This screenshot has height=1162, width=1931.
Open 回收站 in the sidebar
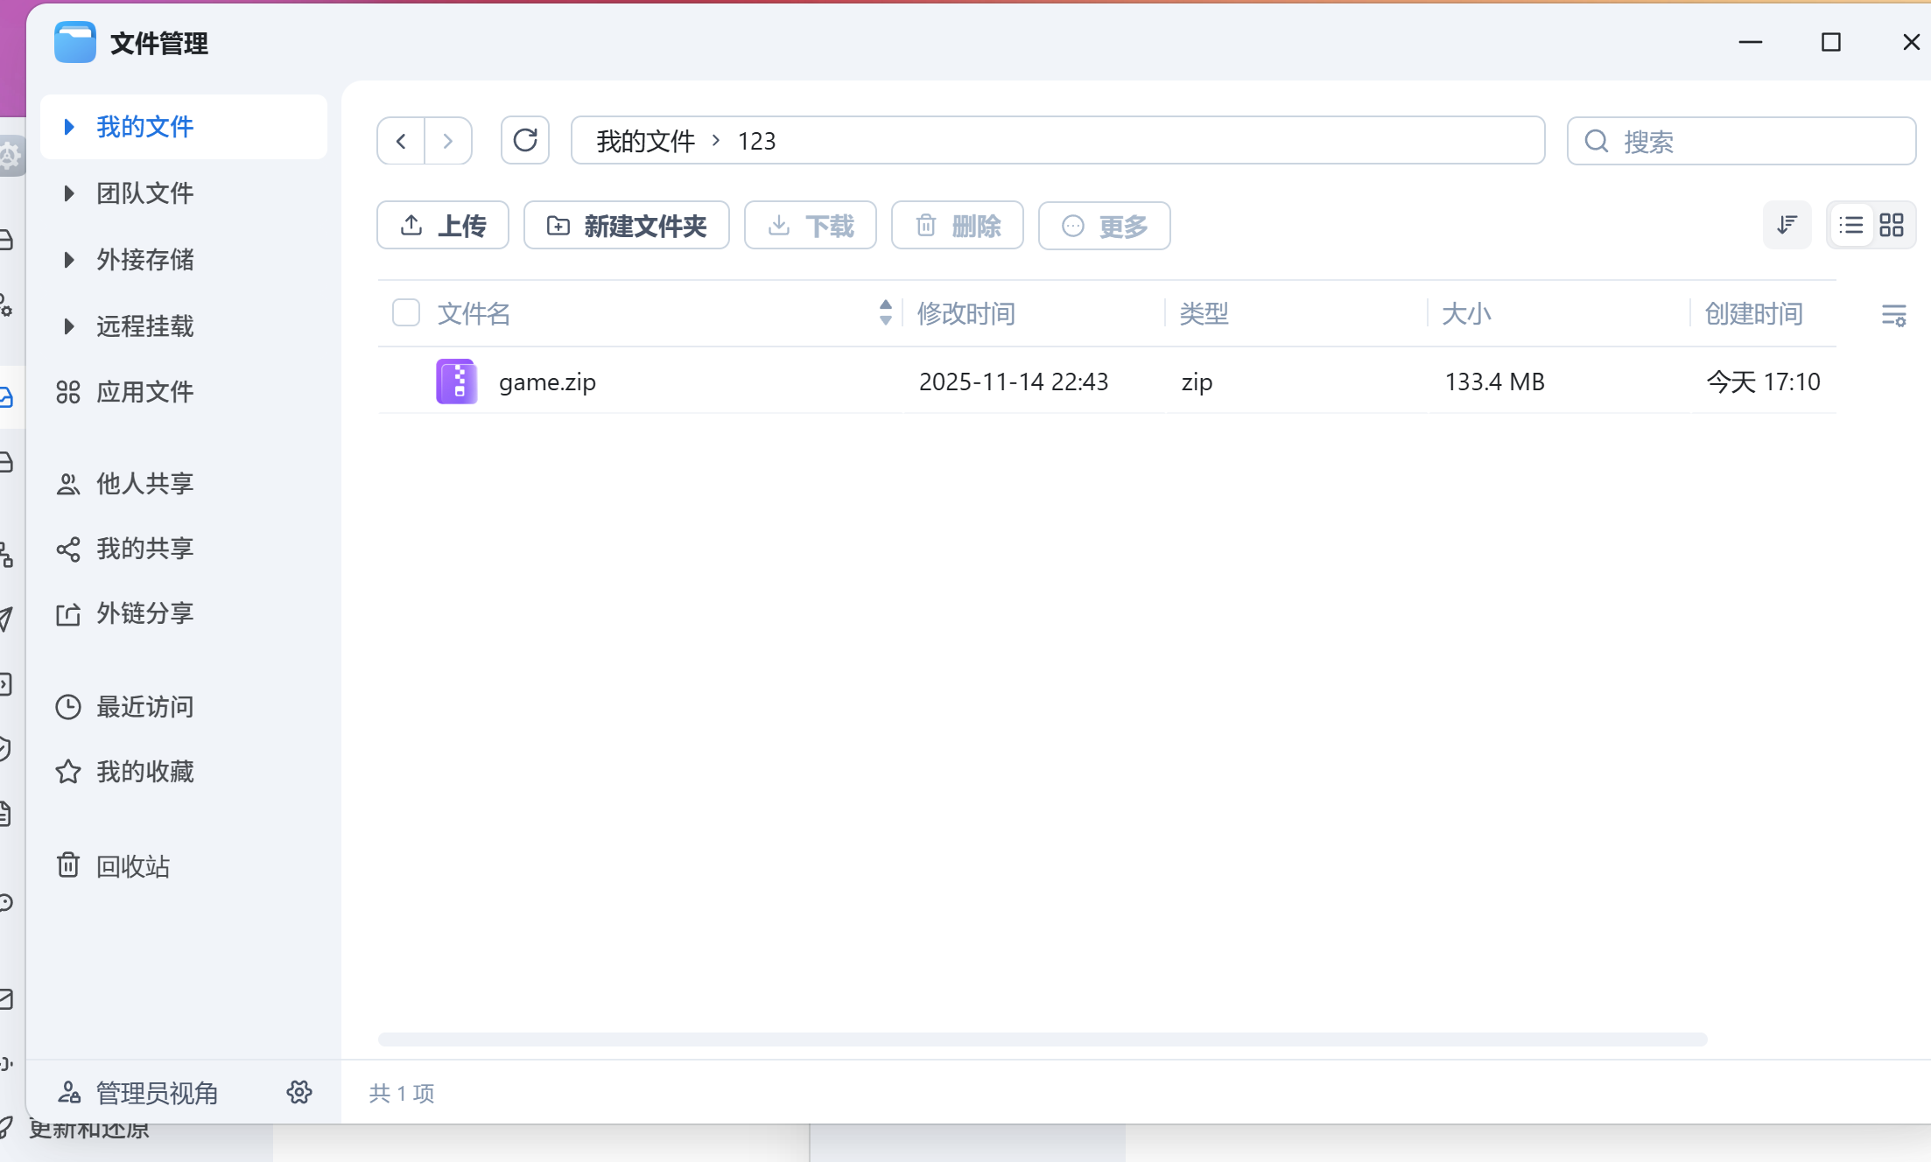click(131, 865)
